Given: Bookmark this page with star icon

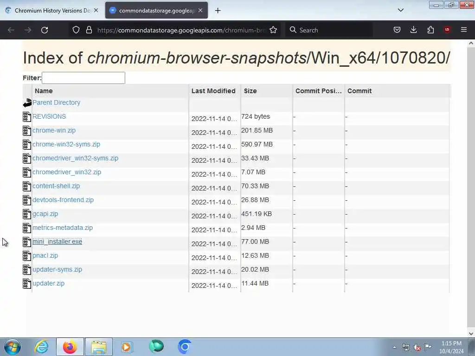Looking at the screenshot, I should click(x=273, y=30).
